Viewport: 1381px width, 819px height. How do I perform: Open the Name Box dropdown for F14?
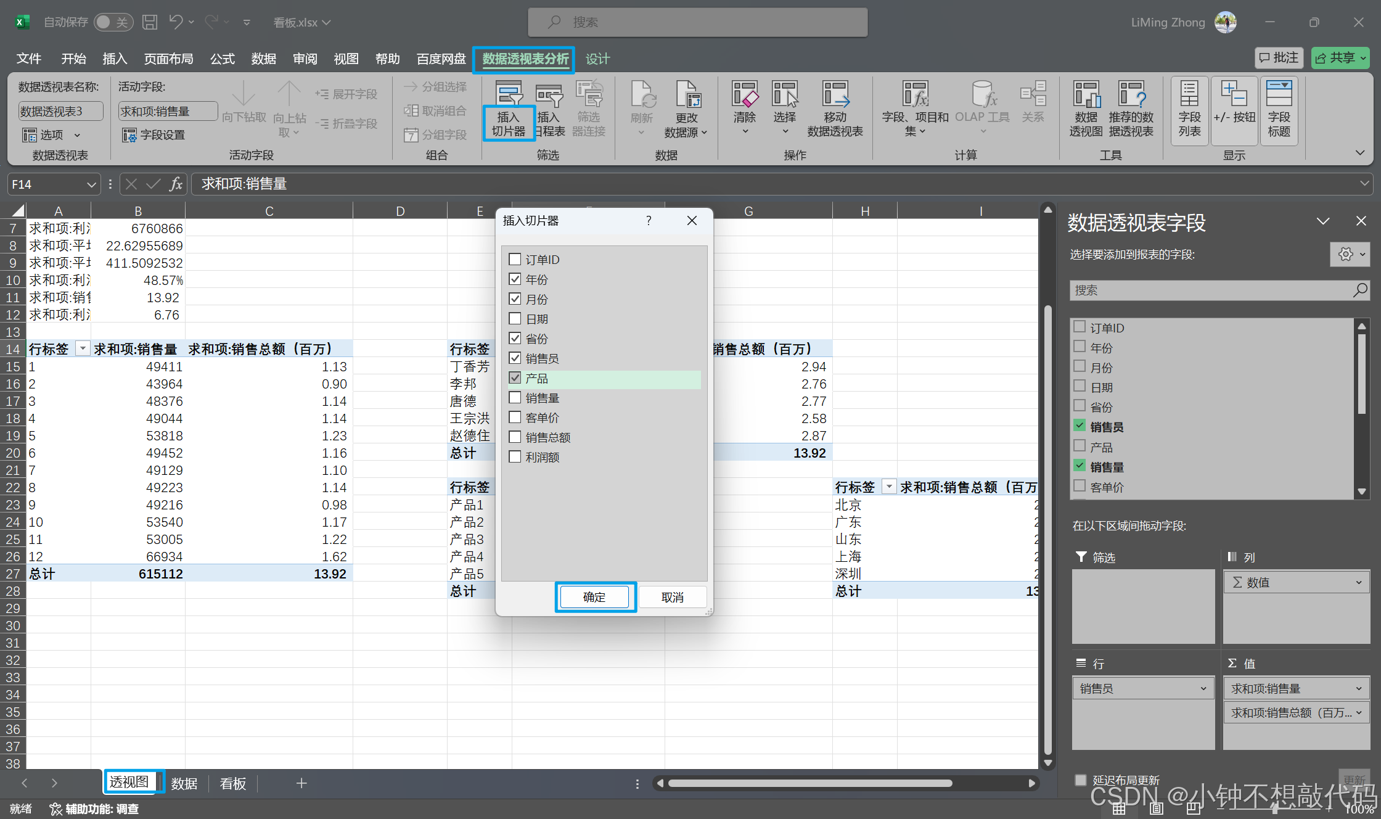[91, 184]
